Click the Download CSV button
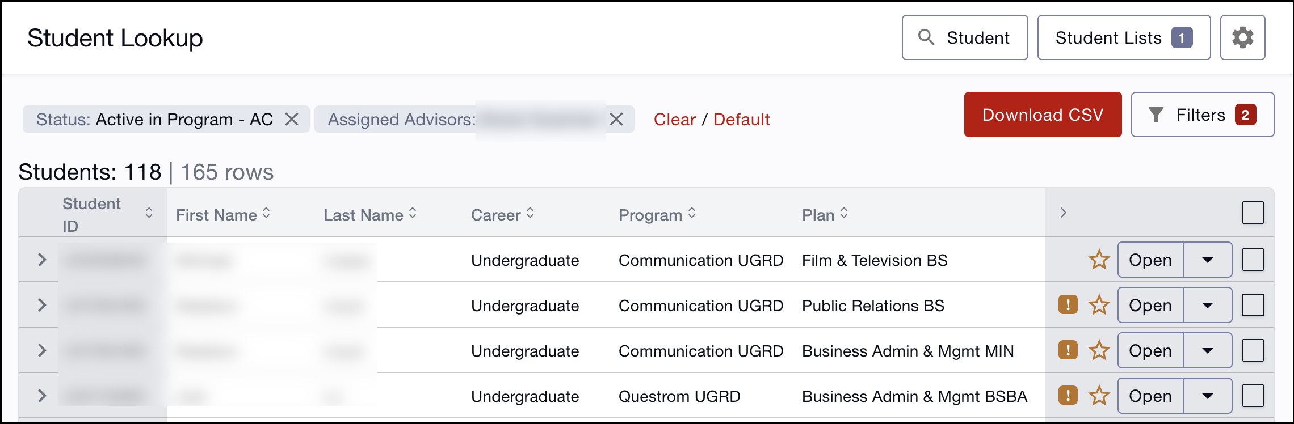 [1043, 115]
